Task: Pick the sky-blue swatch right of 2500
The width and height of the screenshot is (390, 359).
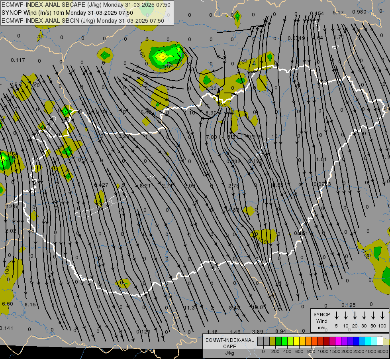Action: click(x=362, y=341)
